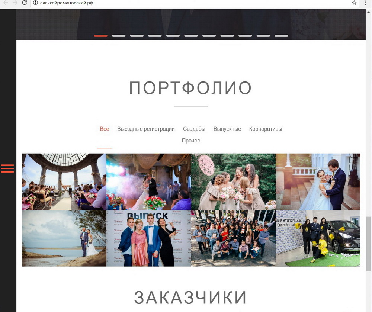Click the browser reload icon

pos(25,3)
